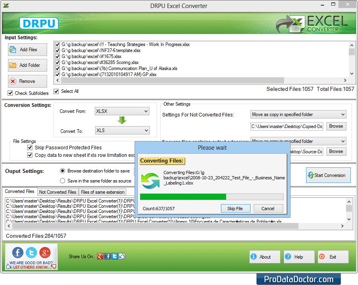Screen dimensions: 358x285
Task: Click the Skip File button
Action: [x=236, y=208]
